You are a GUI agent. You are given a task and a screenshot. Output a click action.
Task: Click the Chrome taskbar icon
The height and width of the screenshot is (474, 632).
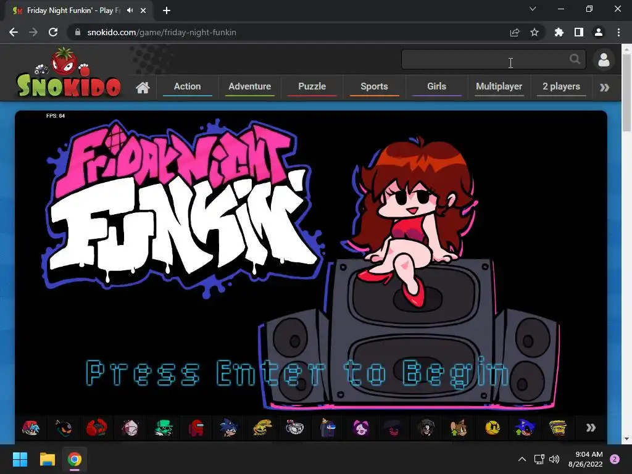(75, 459)
